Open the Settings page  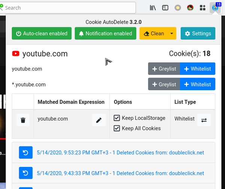pos(198,33)
